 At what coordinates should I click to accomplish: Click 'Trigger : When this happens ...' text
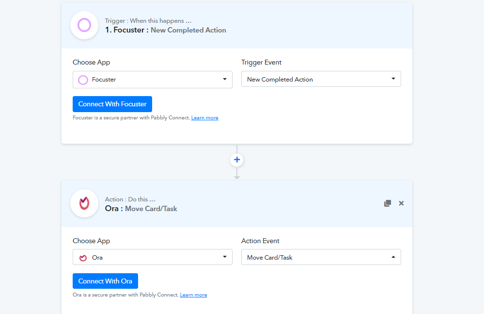(148, 21)
